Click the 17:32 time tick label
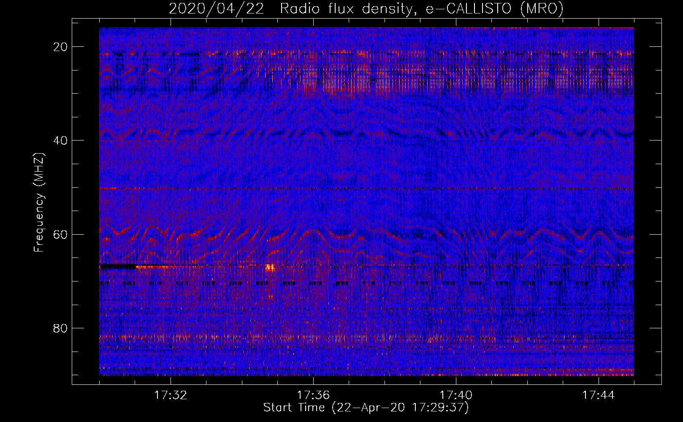Viewport: 683px width, 422px height. click(171, 395)
